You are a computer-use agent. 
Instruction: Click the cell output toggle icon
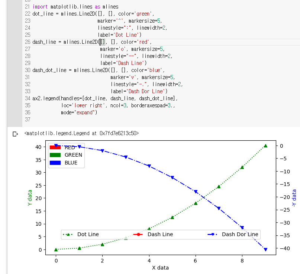pos(15,134)
